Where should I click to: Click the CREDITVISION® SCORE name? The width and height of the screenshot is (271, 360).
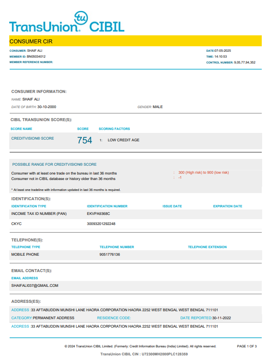click(33, 138)
